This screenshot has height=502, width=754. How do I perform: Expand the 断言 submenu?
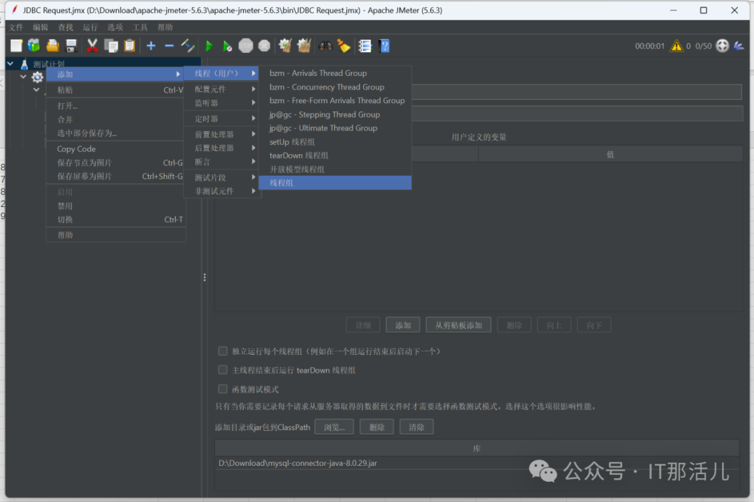coord(222,162)
